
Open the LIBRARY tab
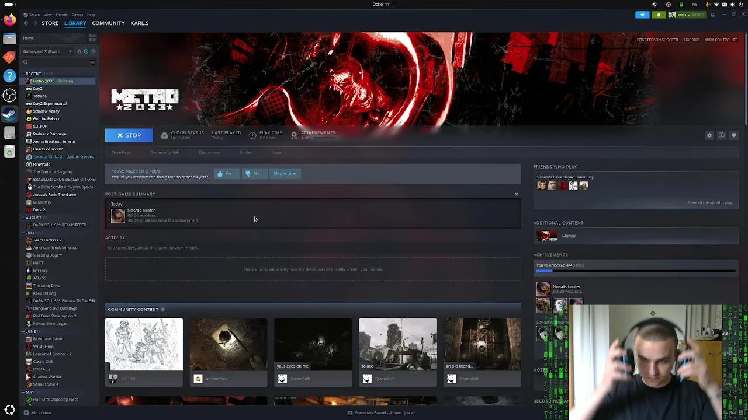point(75,23)
